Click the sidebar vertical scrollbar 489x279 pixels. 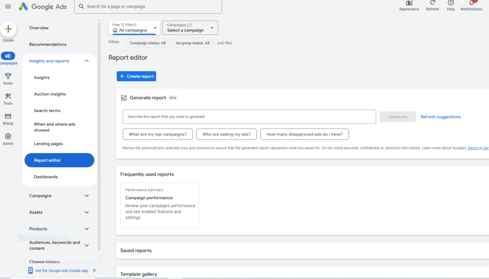[x=99, y=136]
